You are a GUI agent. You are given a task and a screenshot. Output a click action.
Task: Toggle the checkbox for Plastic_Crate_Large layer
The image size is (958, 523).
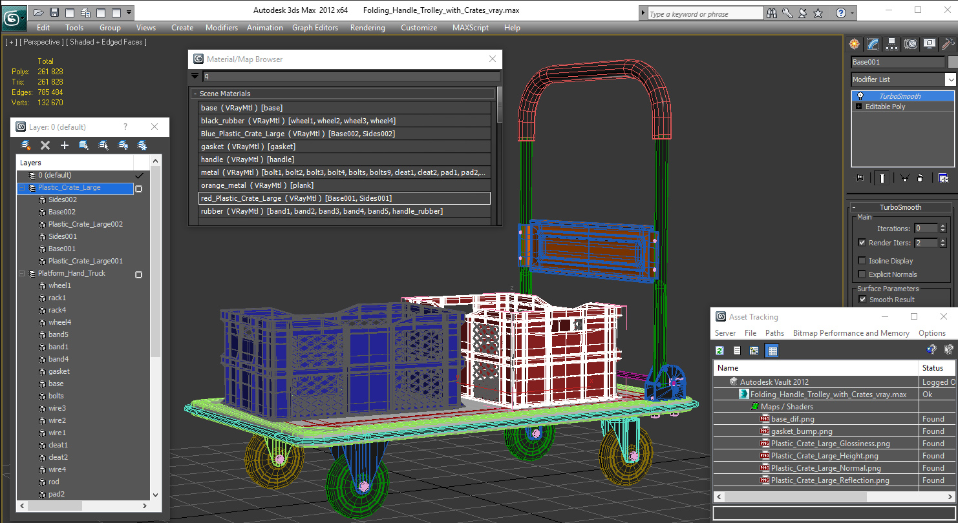(138, 189)
